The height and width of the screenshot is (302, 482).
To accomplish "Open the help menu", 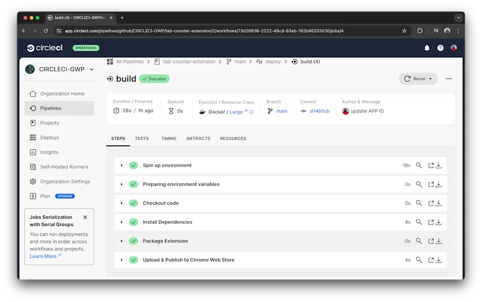I will (440, 48).
